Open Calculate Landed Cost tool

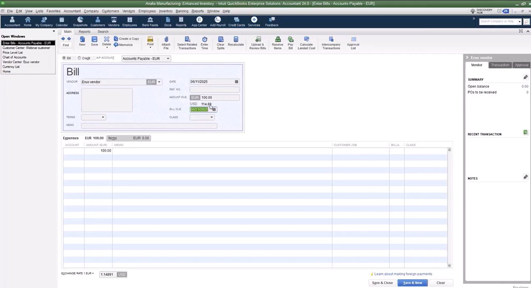pyautogui.click(x=306, y=39)
